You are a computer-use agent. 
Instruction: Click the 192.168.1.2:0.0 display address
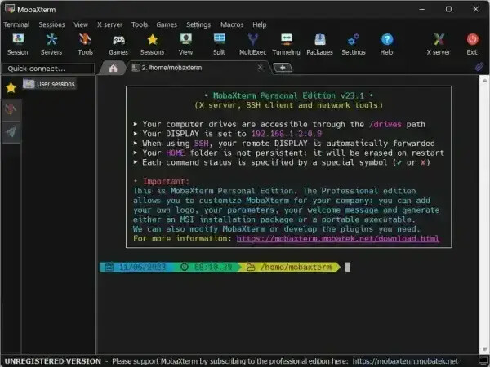pos(287,134)
